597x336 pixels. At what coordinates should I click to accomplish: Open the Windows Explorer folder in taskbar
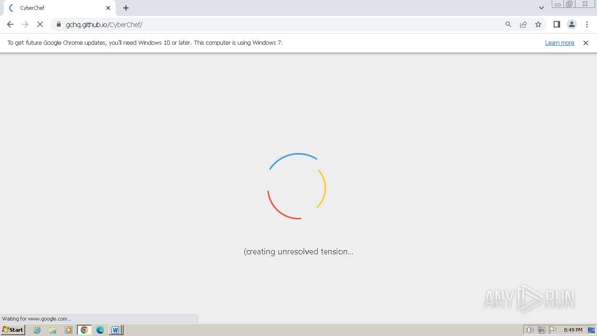click(53, 330)
